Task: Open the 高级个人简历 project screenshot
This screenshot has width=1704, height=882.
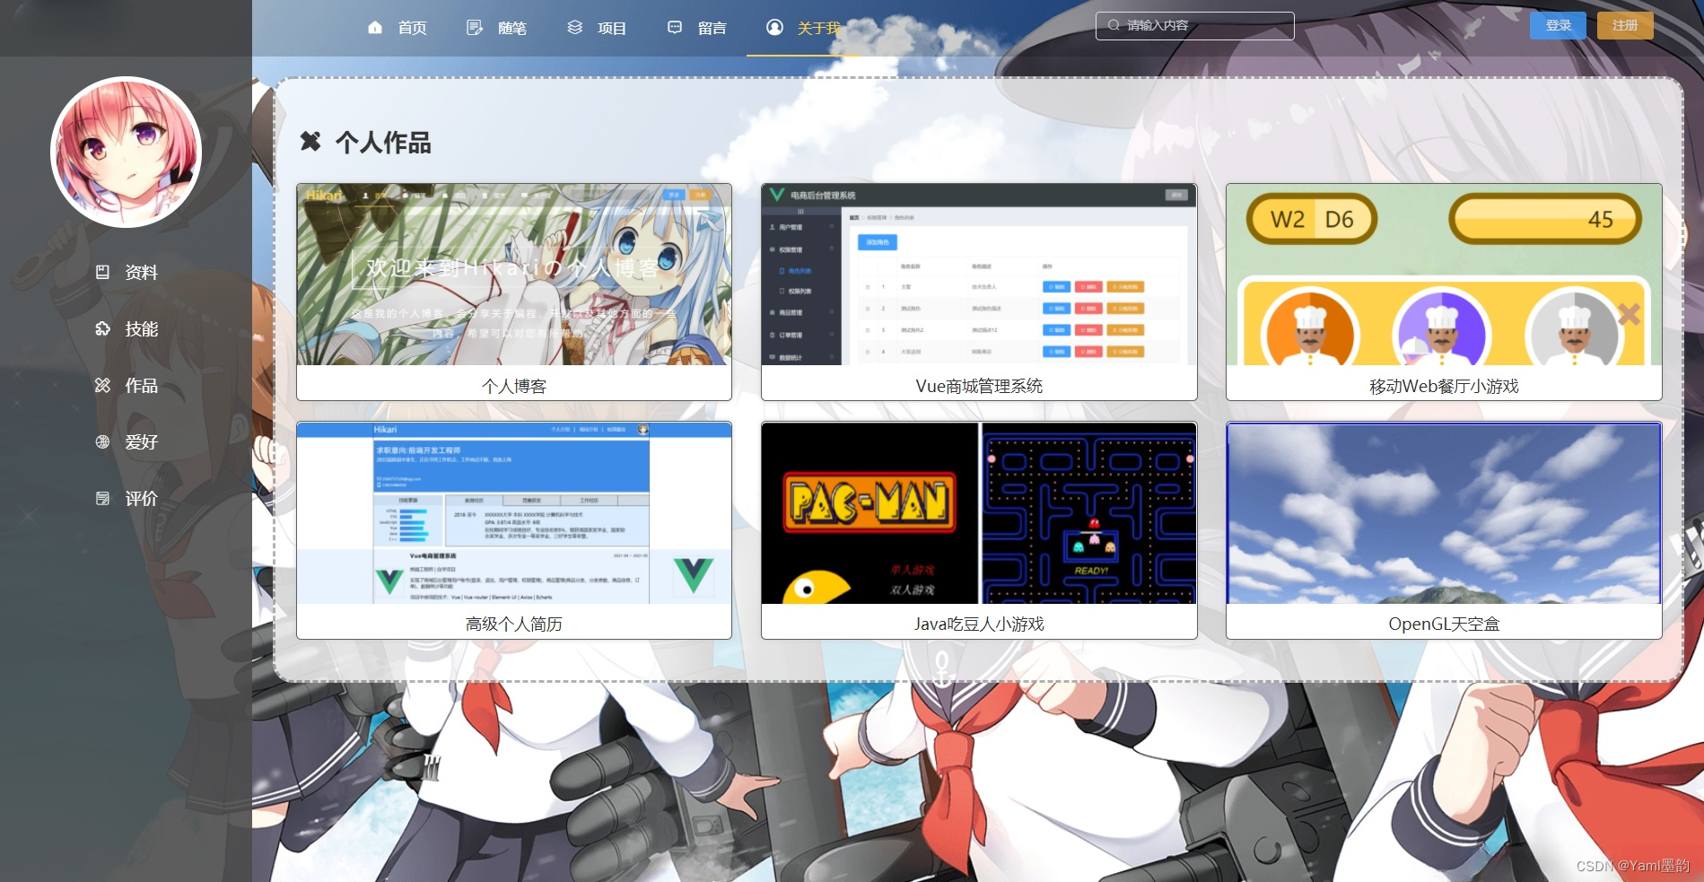Action: (x=514, y=513)
